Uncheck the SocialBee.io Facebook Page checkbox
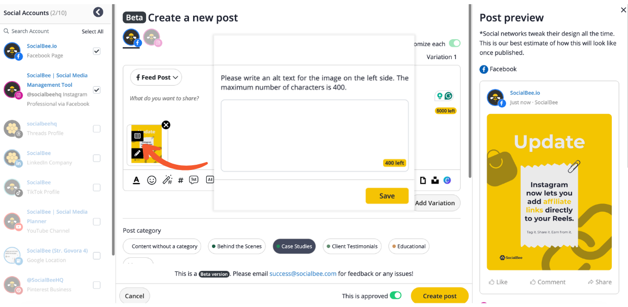Viewport: 628px width, 307px height. (97, 51)
